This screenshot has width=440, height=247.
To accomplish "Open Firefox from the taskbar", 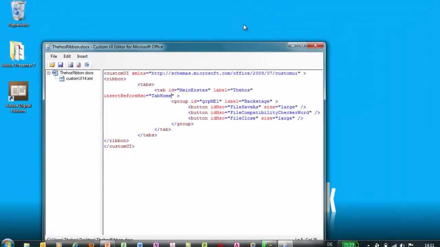I will pyautogui.click(x=91, y=245).
